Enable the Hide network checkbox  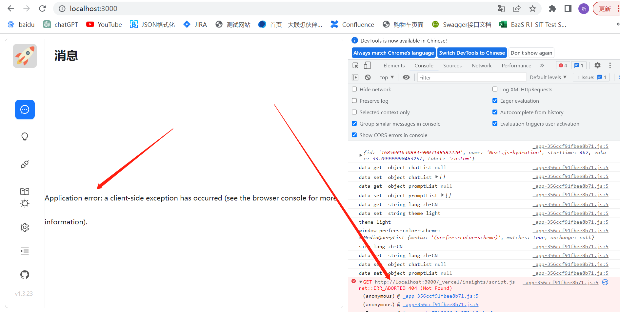point(354,89)
